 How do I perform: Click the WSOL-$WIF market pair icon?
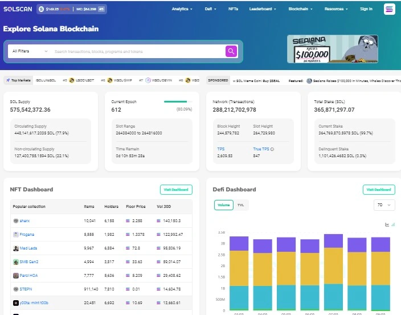coord(110,80)
